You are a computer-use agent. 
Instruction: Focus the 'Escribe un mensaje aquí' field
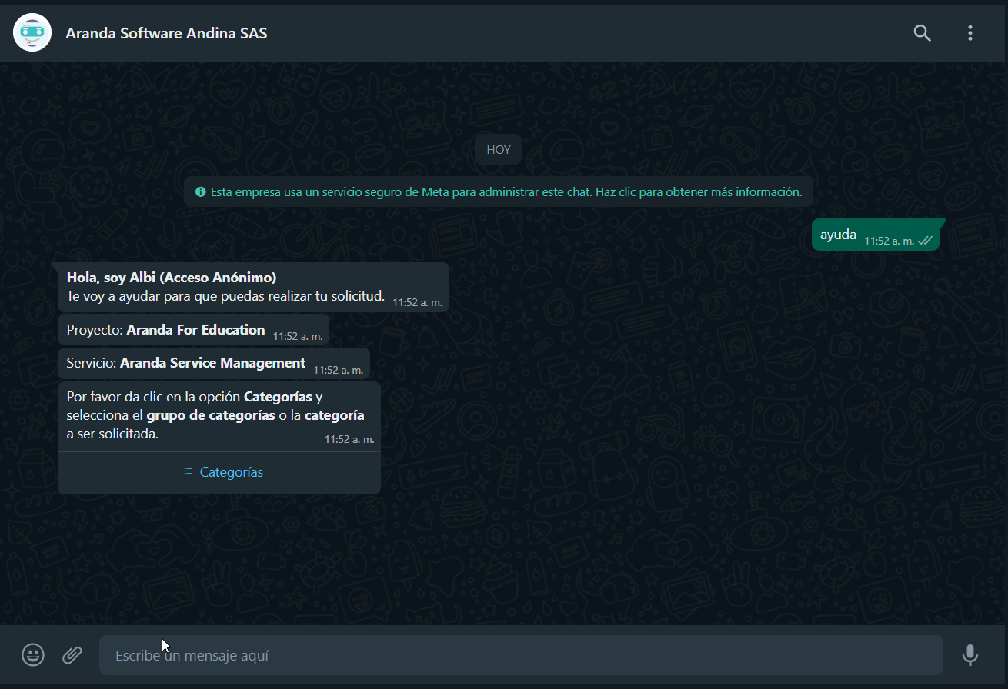[521, 655]
